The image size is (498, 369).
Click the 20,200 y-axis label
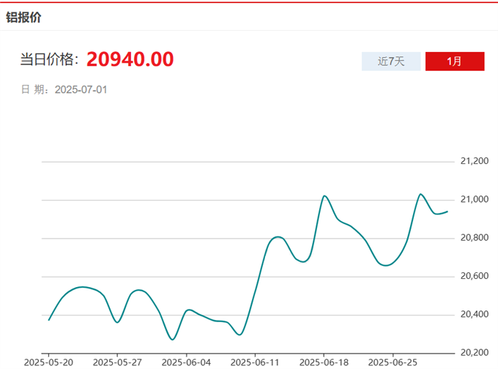(472, 353)
